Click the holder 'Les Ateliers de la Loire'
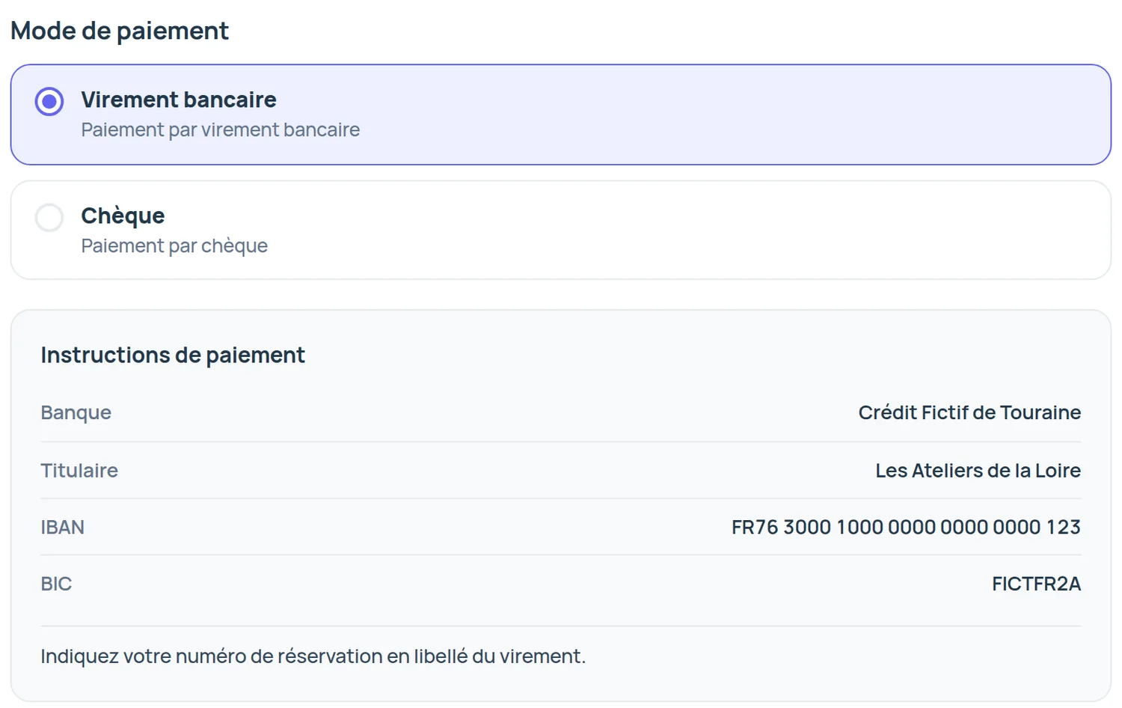Image resolution: width=1122 pixels, height=708 pixels. [978, 470]
